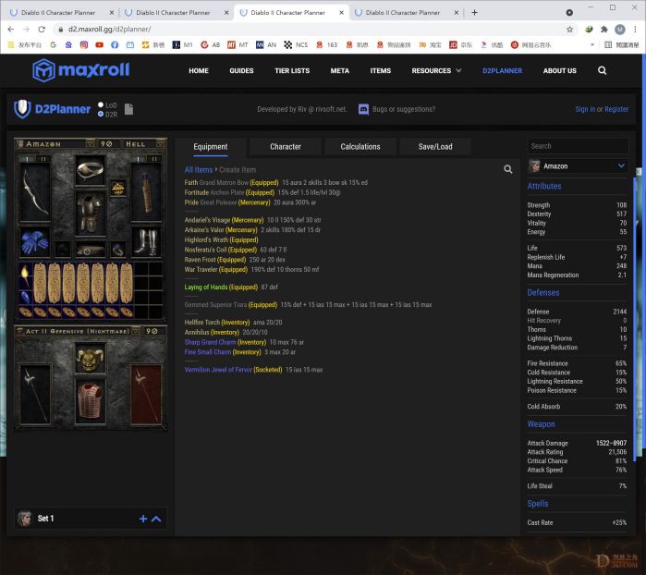The width and height of the screenshot is (646, 575).
Task: Click the maxroll logo
Action: (81, 70)
